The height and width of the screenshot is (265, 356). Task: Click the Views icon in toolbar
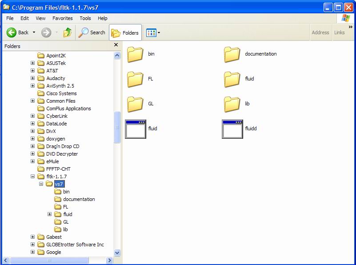pyautogui.click(x=151, y=33)
